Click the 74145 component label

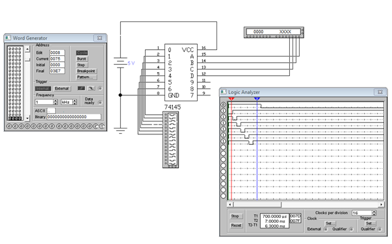click(x=172, y=107)
